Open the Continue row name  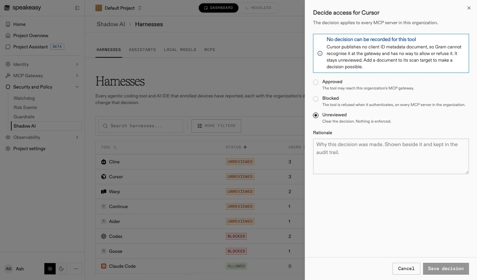point(118,206)
